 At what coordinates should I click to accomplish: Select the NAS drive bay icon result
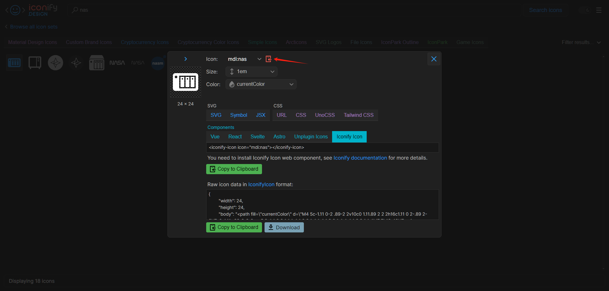click(97, 63)
